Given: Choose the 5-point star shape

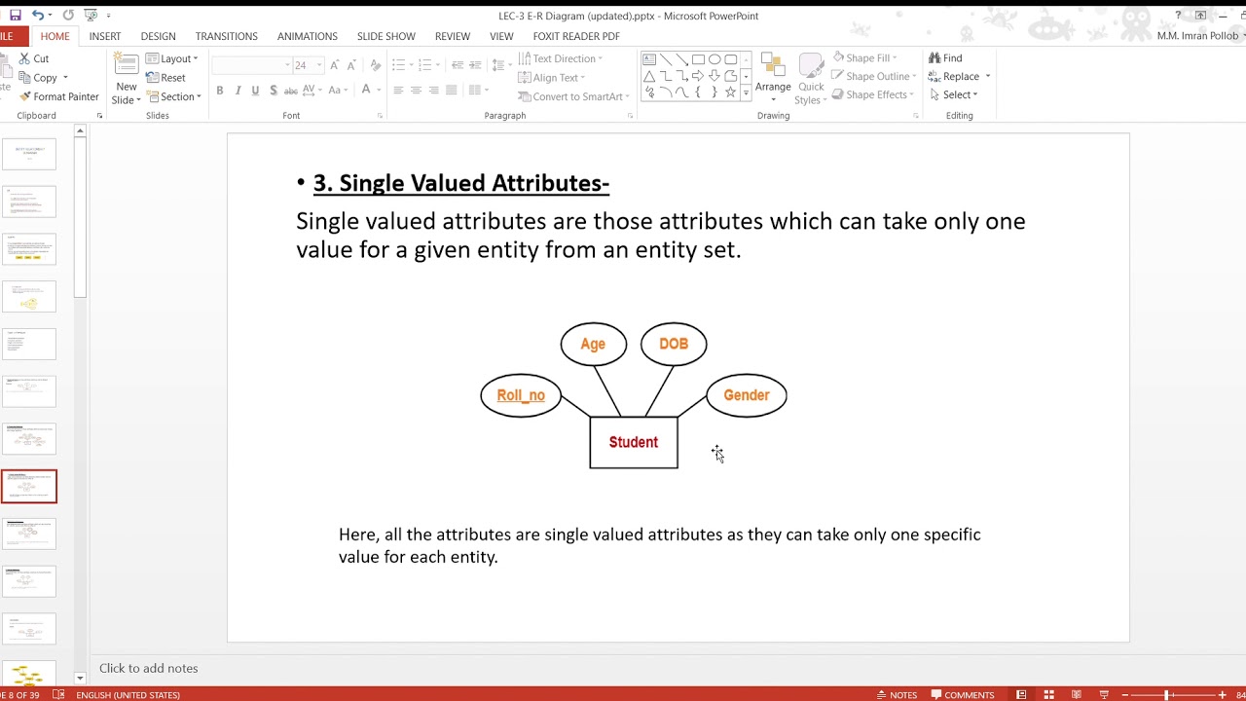Looking at the screenshot, I should tap(730, 92).
